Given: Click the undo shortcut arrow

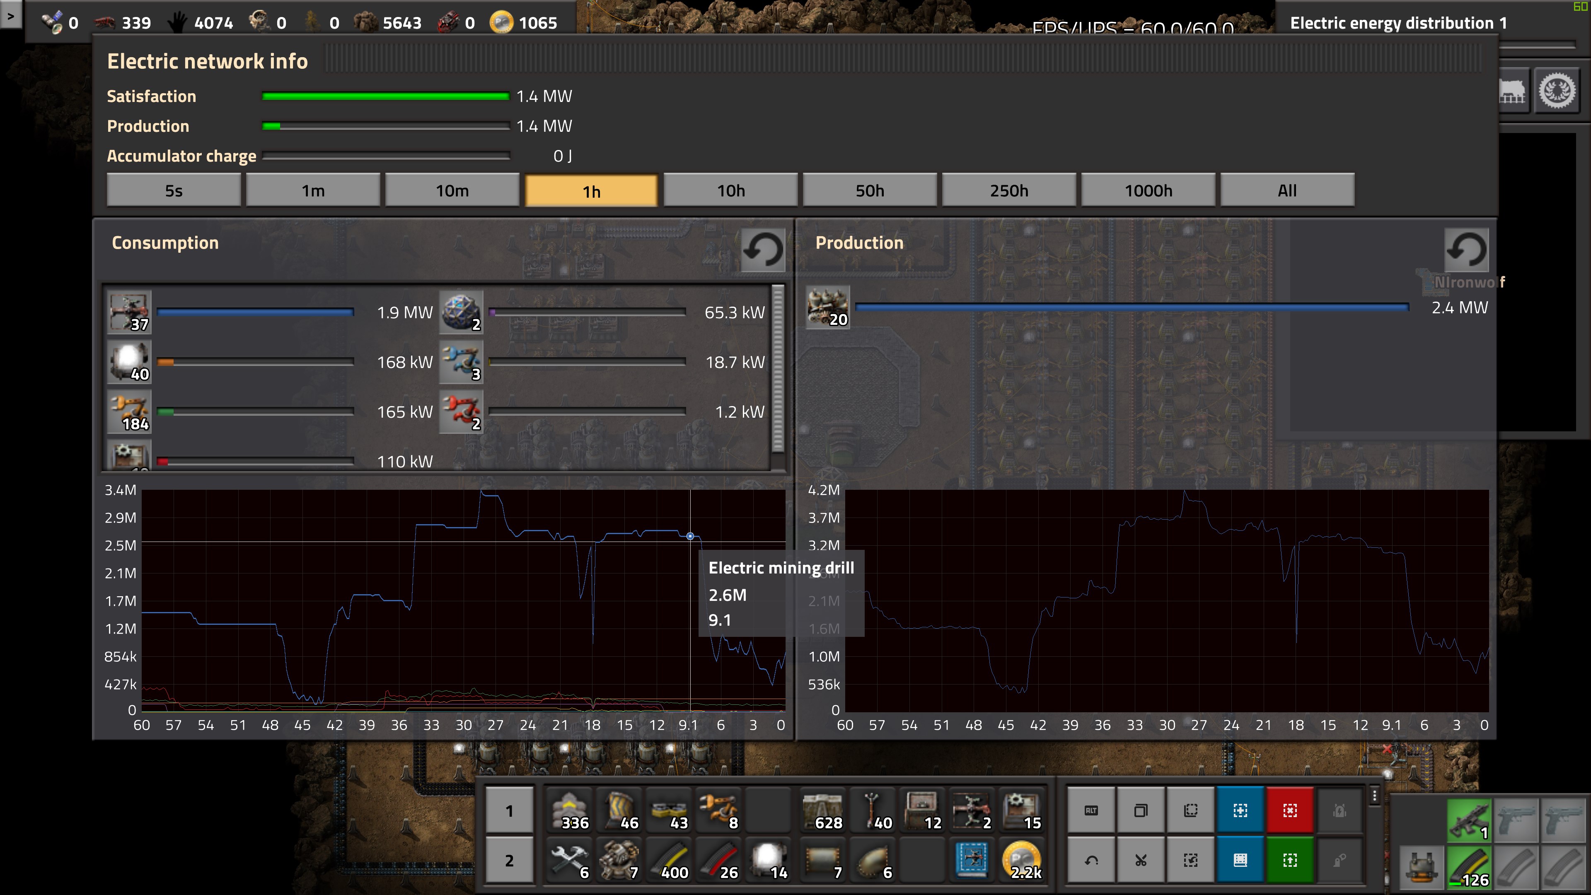Looking at the screenshot, I should click(x=1091, y=861).
